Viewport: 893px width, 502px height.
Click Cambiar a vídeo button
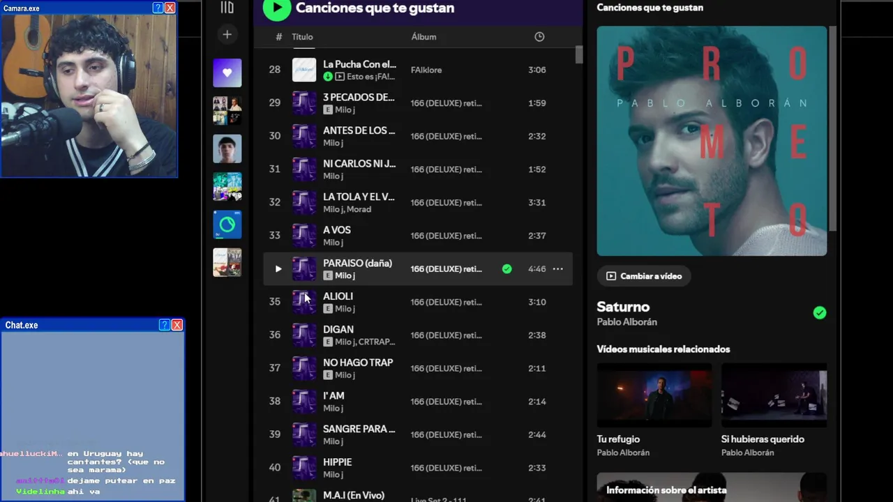(644, 276)
